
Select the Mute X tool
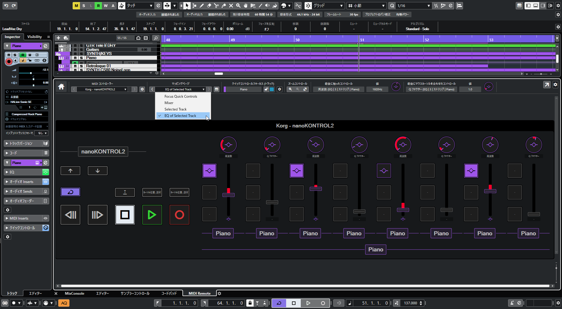click(x=231, y=6)
